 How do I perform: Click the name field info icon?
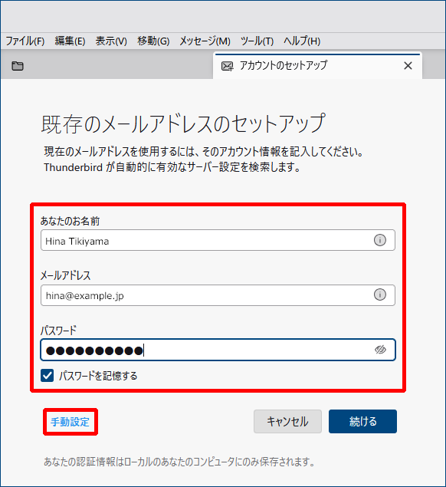[380, 240]
